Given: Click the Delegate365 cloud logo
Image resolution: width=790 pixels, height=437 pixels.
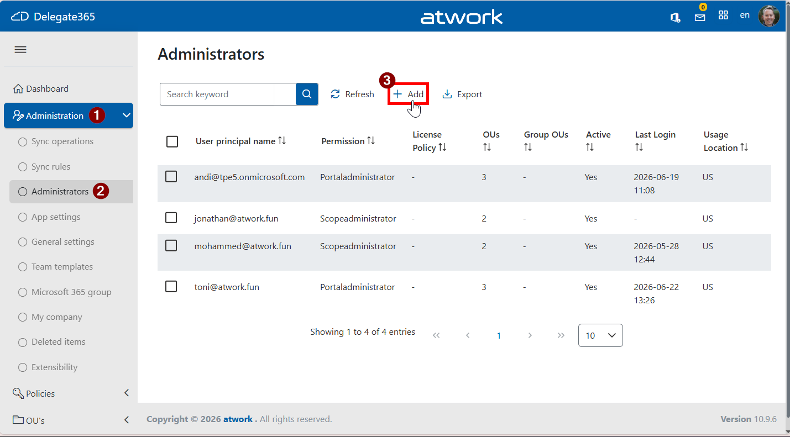Looking at the screenshot, I should tap(20, 17).
